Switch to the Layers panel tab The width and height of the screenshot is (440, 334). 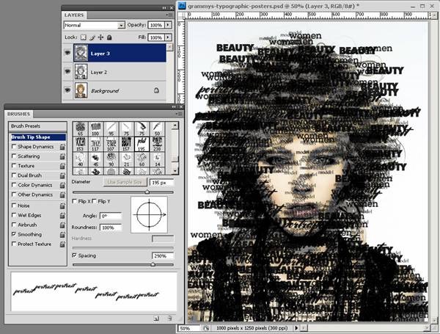[x=75, y=14]
